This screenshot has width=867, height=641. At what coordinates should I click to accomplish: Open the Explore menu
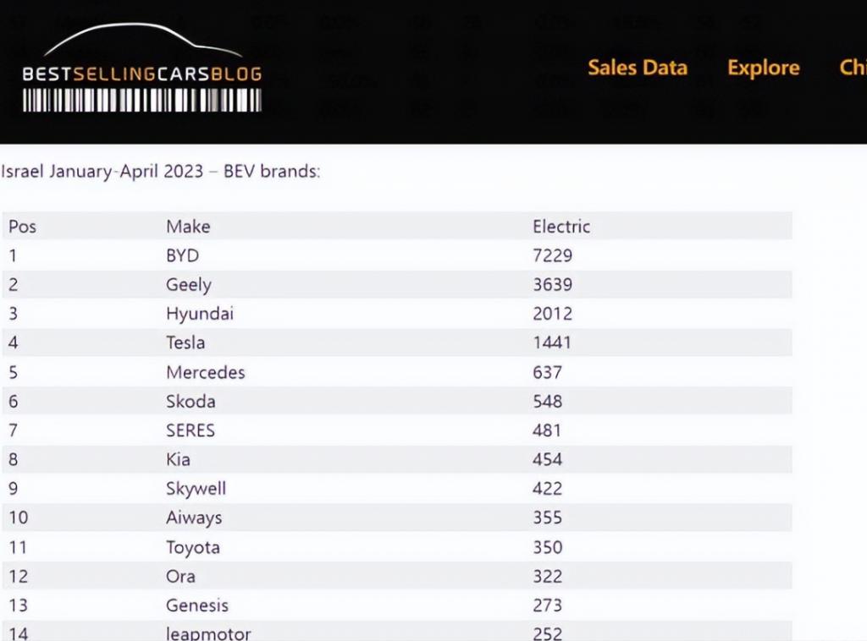click(764, 68)
